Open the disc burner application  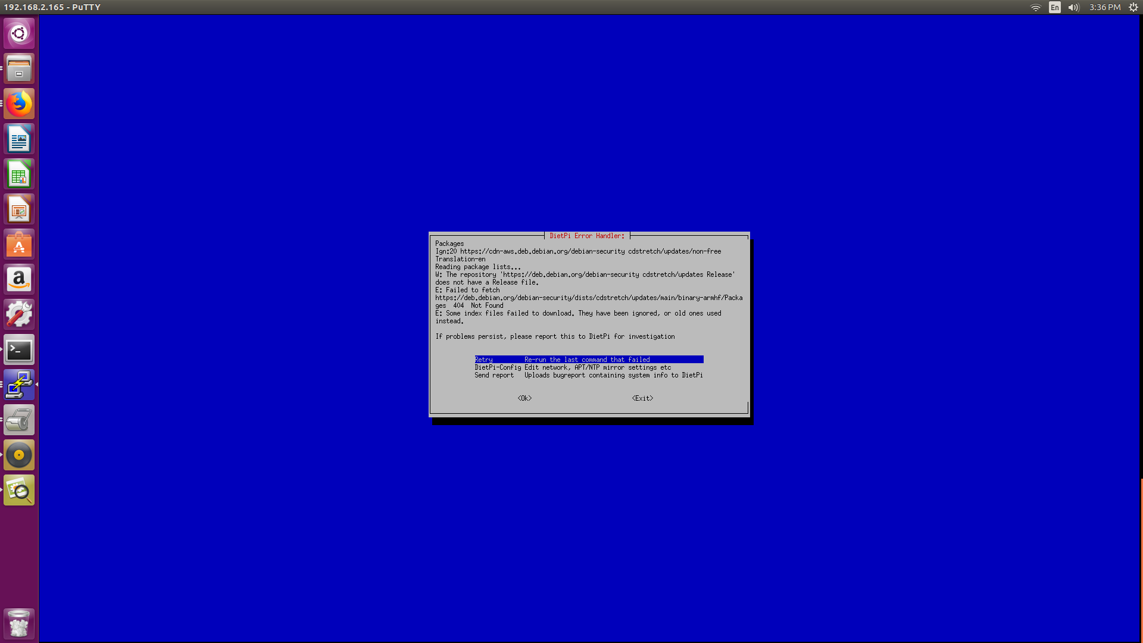tap(19, 455)
